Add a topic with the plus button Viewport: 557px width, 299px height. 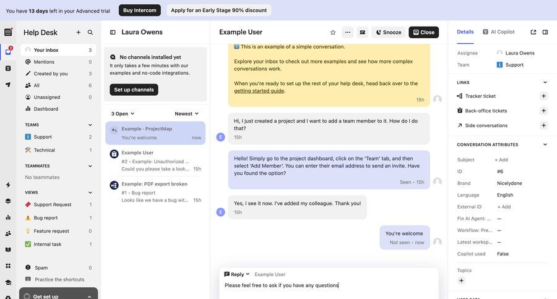click(x=461, y=280)
